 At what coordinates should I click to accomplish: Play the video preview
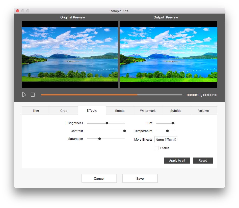pos(24,95)
